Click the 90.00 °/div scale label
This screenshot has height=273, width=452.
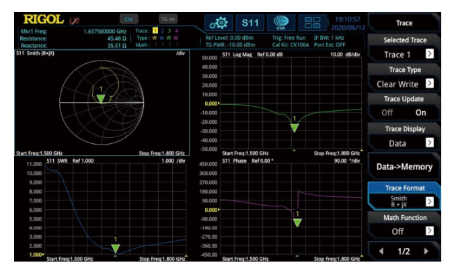coord(347,161)
